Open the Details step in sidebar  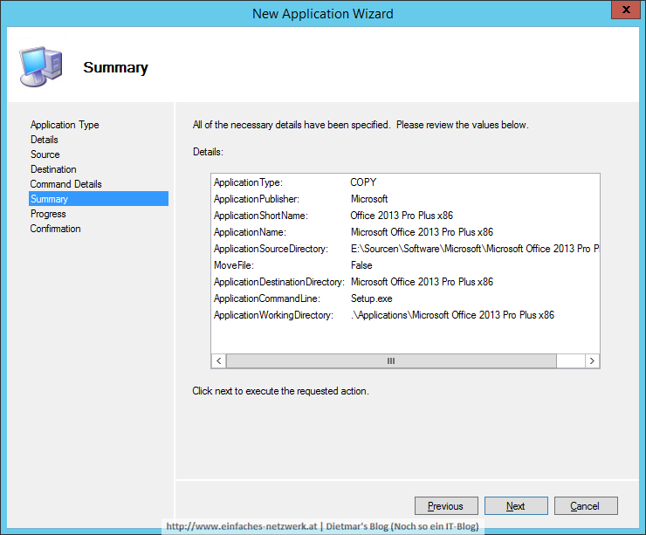click(x=44, y=140)
